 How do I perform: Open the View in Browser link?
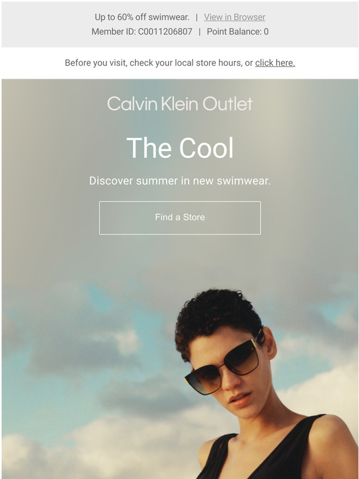(235, 17)
